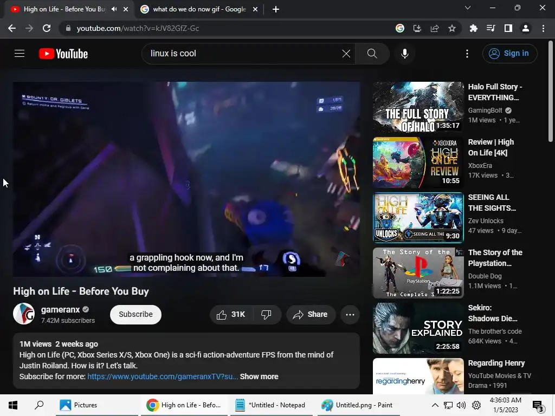Start voice search with microphone
The width and height of the screenshot is (555, 416).
(x=404, y=54)
